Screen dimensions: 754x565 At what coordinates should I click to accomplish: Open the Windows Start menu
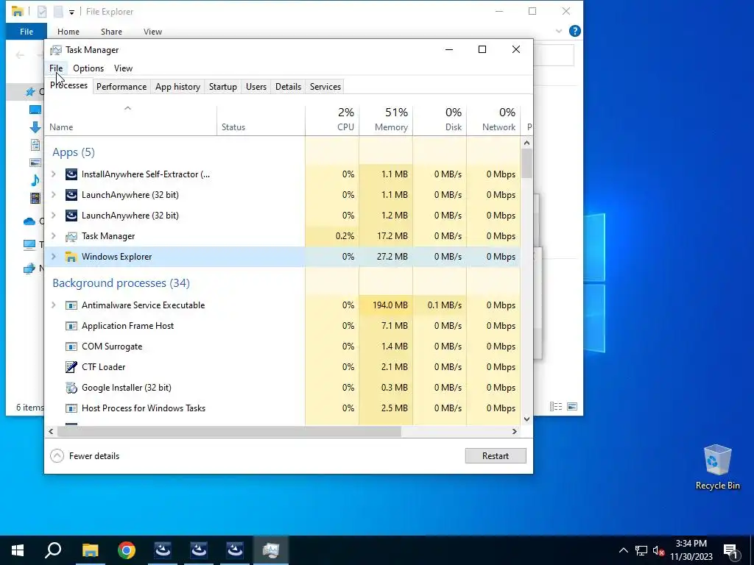(x=18, y=550)
